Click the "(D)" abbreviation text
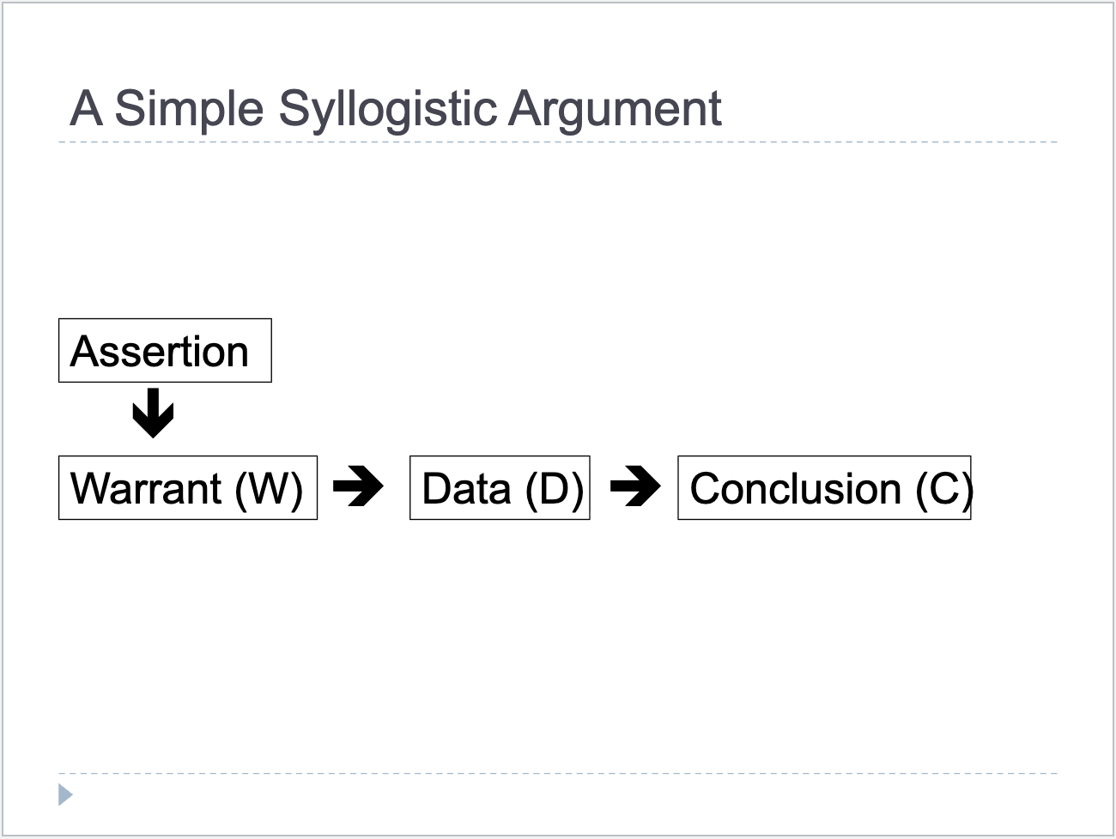 coord(555,488)
